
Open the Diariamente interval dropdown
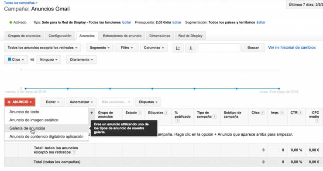(x=81, y=60)
